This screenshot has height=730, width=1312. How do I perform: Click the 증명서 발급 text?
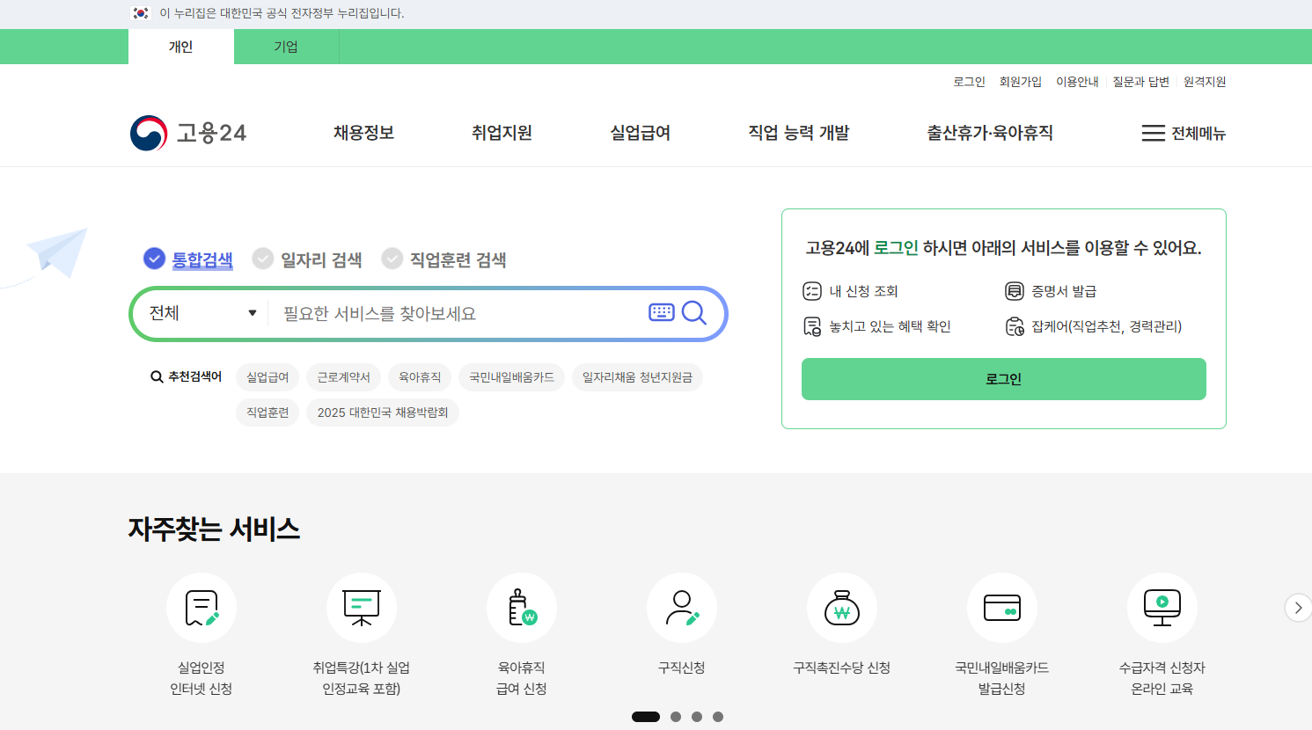(1064, 291)
